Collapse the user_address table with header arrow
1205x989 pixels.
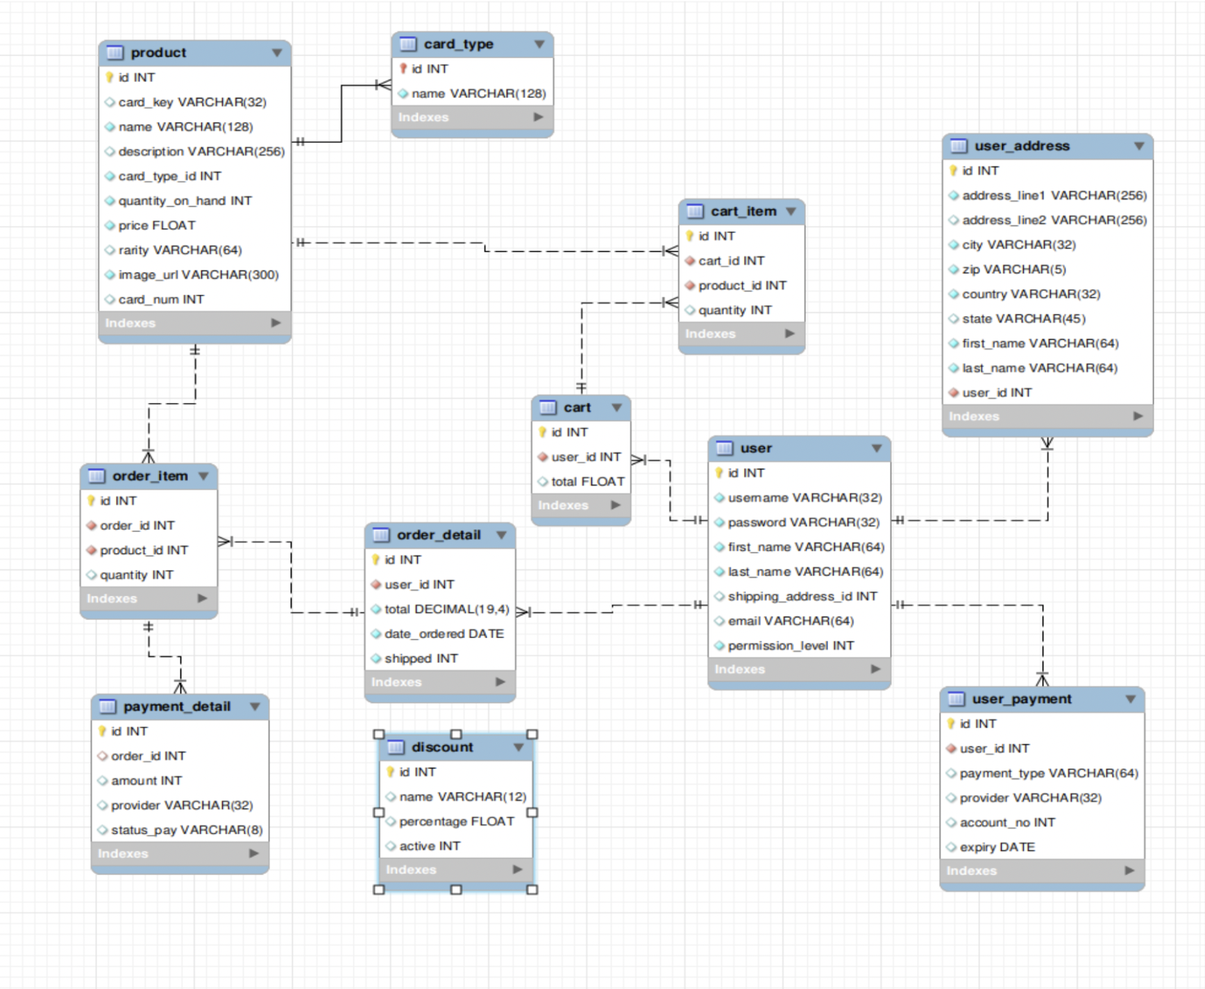tap(1139, 146)
